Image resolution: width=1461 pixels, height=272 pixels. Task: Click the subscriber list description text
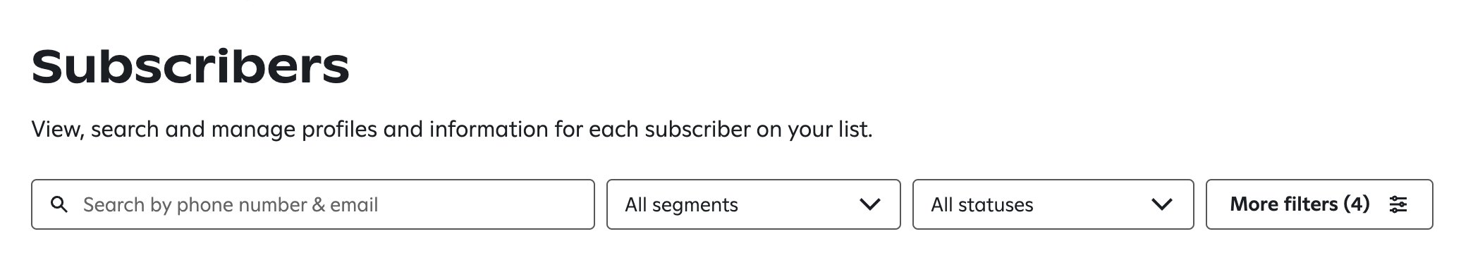[x=452, y=130]
